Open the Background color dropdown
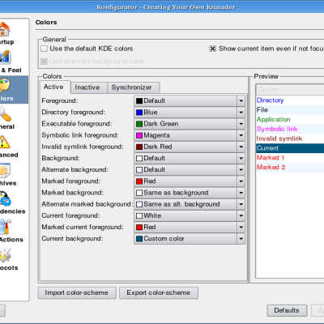 [x=190, y=158]
